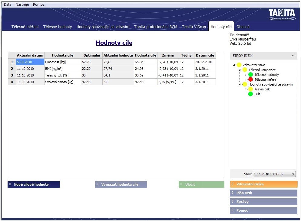Click yellow indicator of Hodnoty související se zdravím node

coord(245,84)
